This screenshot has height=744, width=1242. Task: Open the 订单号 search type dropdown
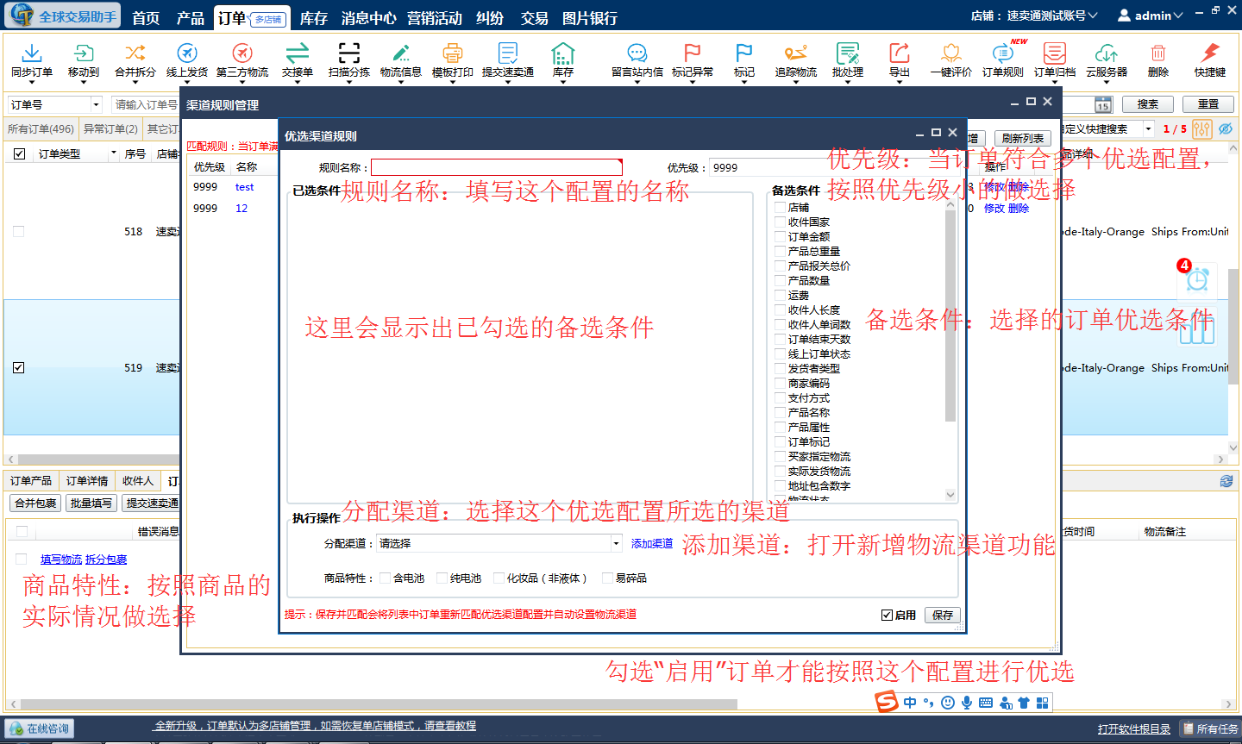96,104
